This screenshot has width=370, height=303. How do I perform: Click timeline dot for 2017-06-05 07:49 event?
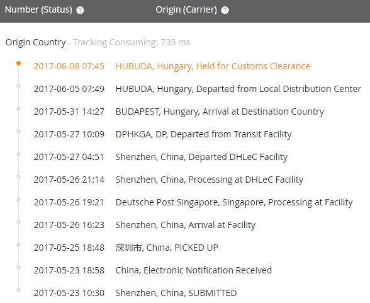click(18, 86)
